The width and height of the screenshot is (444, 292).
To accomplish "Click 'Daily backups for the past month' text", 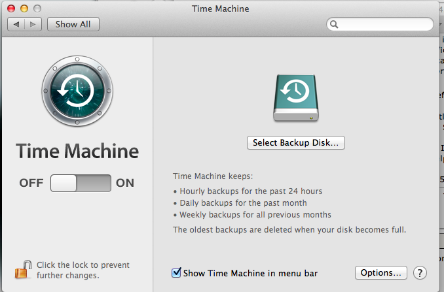I will pos(243,203).
